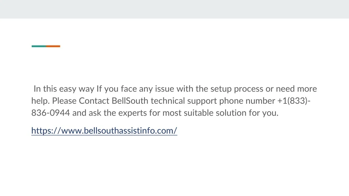This screenshot has width=349, height=196.
Task: Click the digits "836-0944" in the text
Action: click(x=51, y=113)
